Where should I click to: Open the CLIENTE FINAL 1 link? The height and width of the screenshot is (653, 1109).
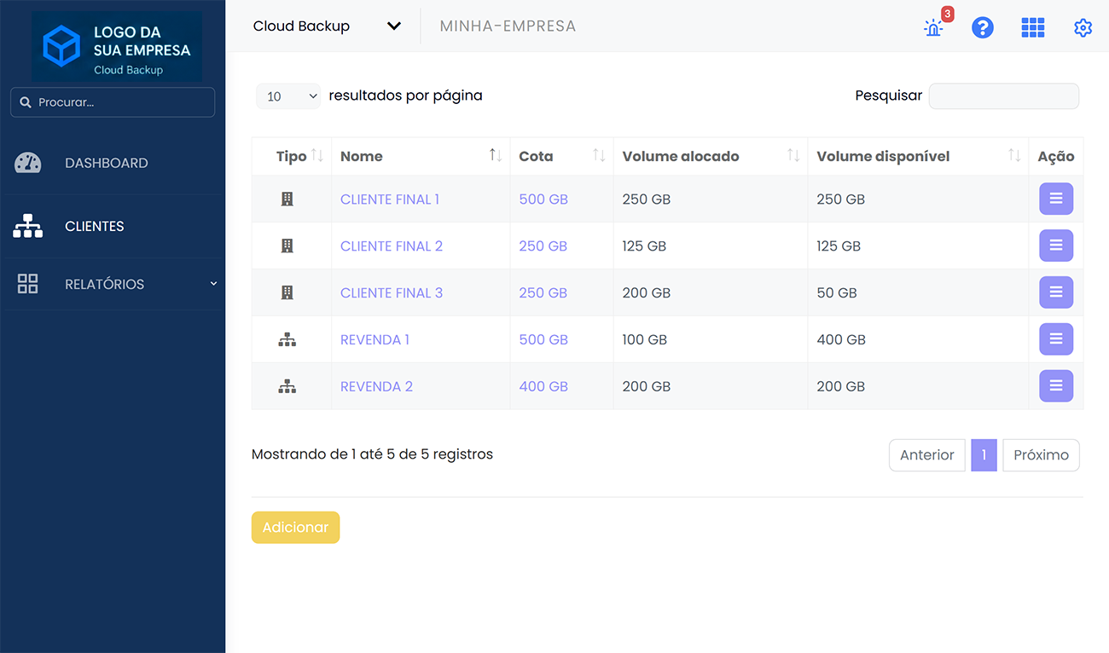pyautogui.click(x=390, y=199)
